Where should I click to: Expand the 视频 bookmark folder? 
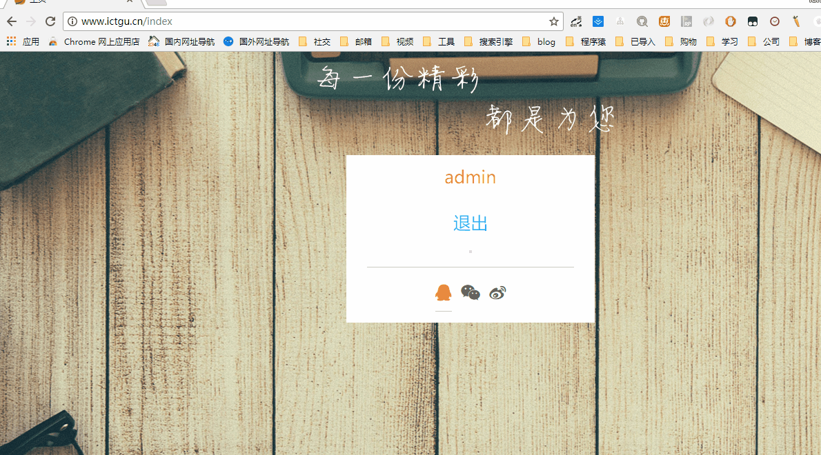397,42
